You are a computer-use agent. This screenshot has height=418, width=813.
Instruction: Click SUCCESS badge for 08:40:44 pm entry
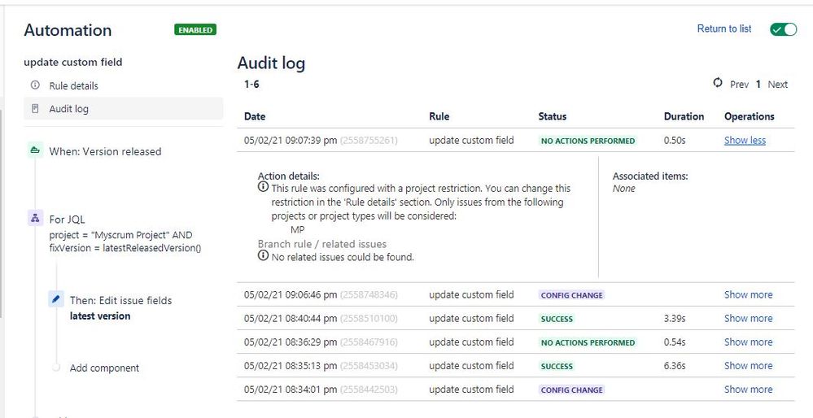(557, 319)
